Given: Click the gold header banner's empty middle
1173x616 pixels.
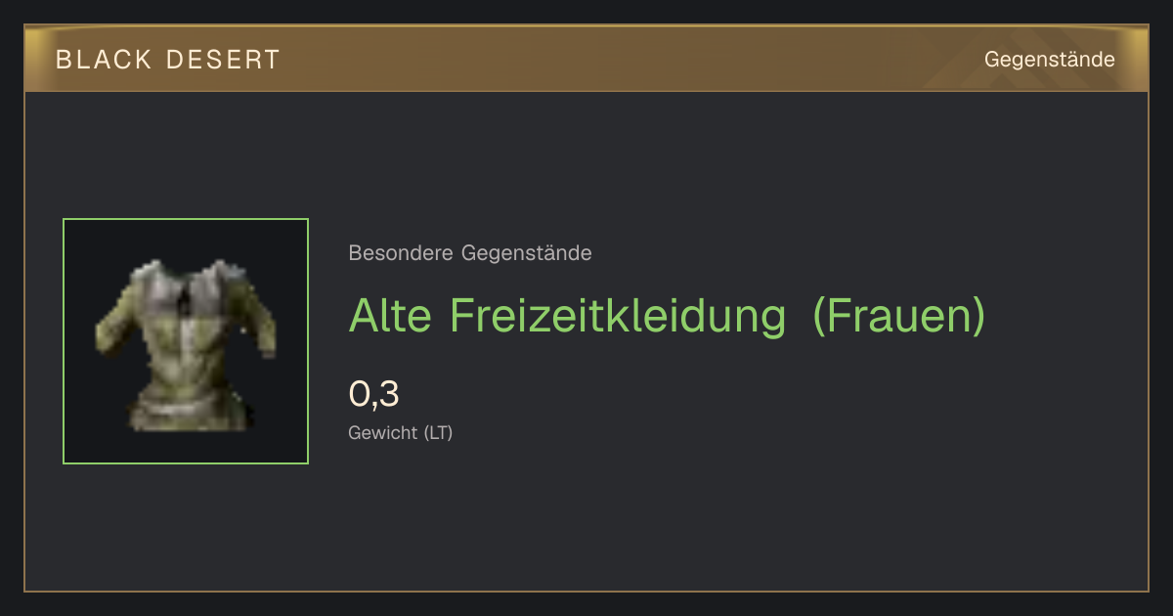Looking at the screenshot, I should pos(626,60).
